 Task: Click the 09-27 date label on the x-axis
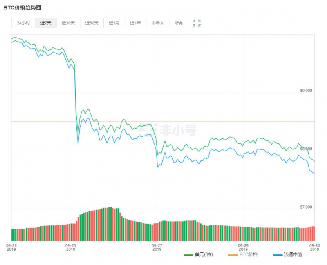[157, 245]
